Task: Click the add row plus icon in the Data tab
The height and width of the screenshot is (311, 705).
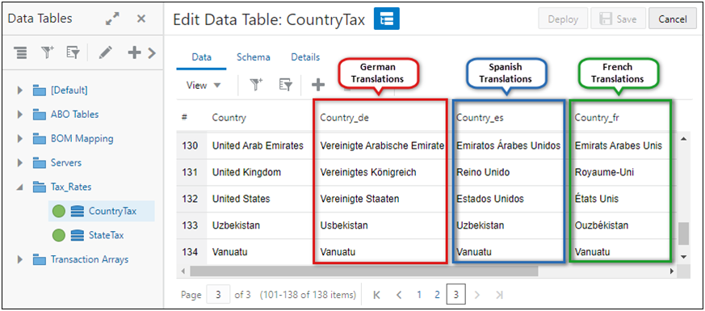Action: pos(318,86)
